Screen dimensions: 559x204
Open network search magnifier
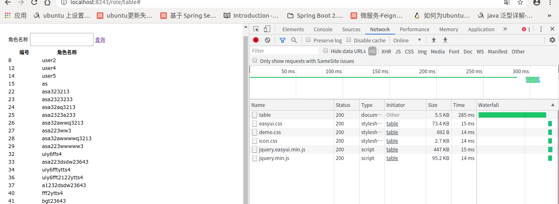(294, 40)
